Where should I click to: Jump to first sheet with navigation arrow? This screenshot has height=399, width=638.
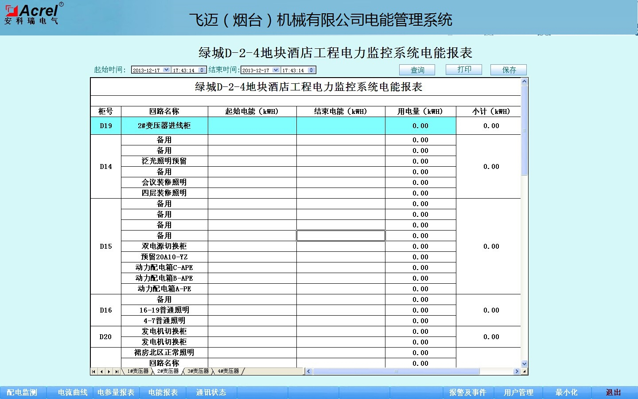pyautogui.click(x=93, y=372)
